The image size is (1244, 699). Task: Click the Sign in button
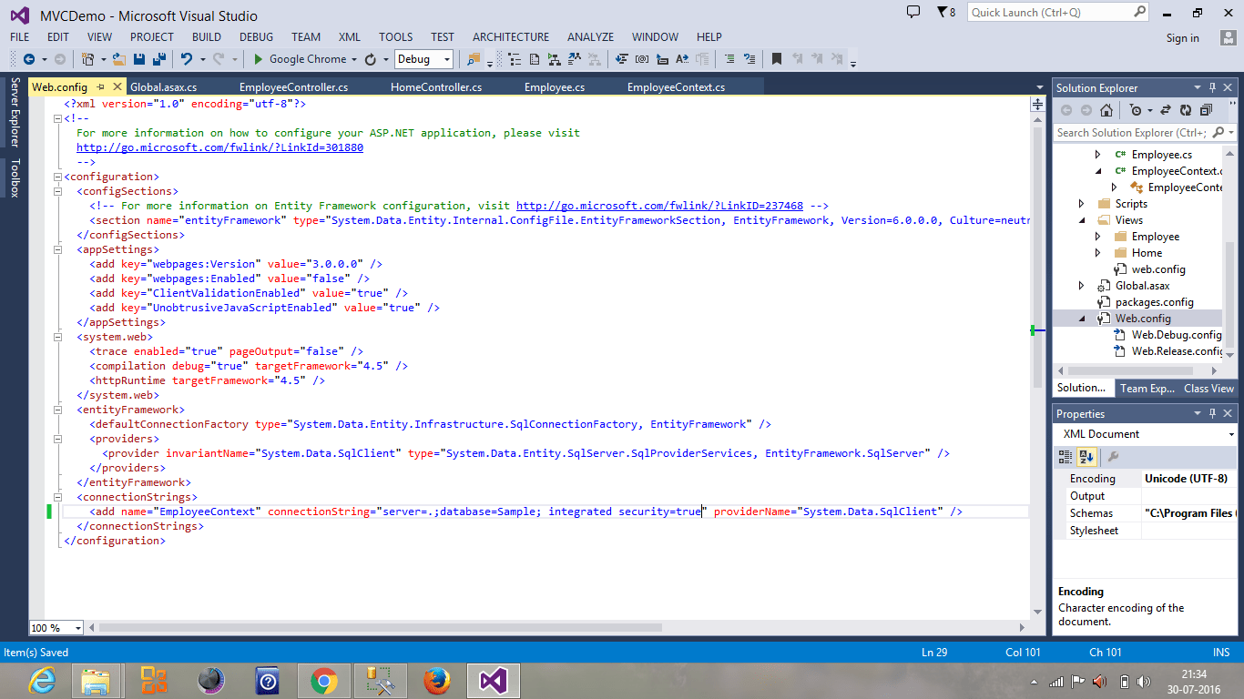[1182, 38]
